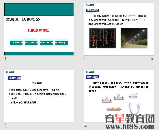Viewport: 159px width, 130px height.
Task: Click the blue badge label on slide 4
Action: [x=92, y=77]
